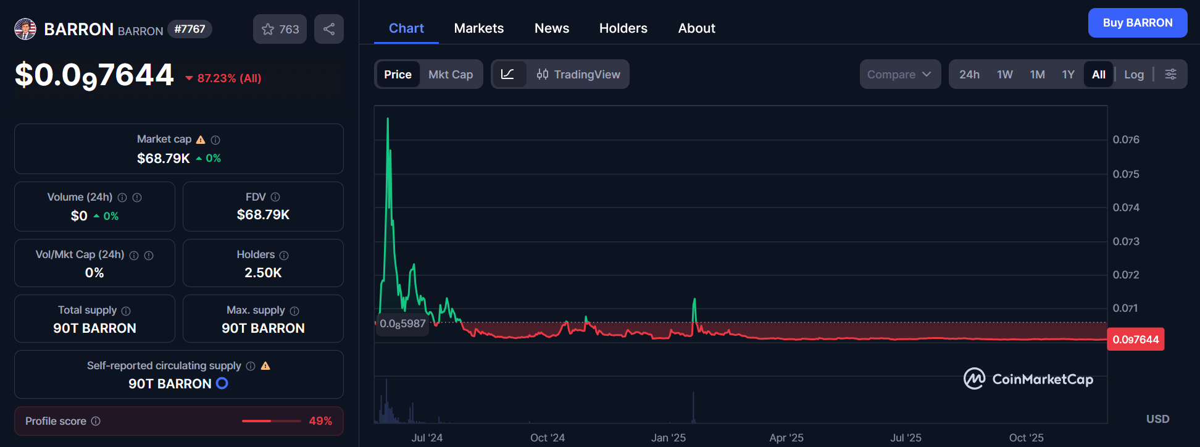Click the warning triangle beside Self-reported circulating supply
The image size is (1200, 447).
point(265,366)
